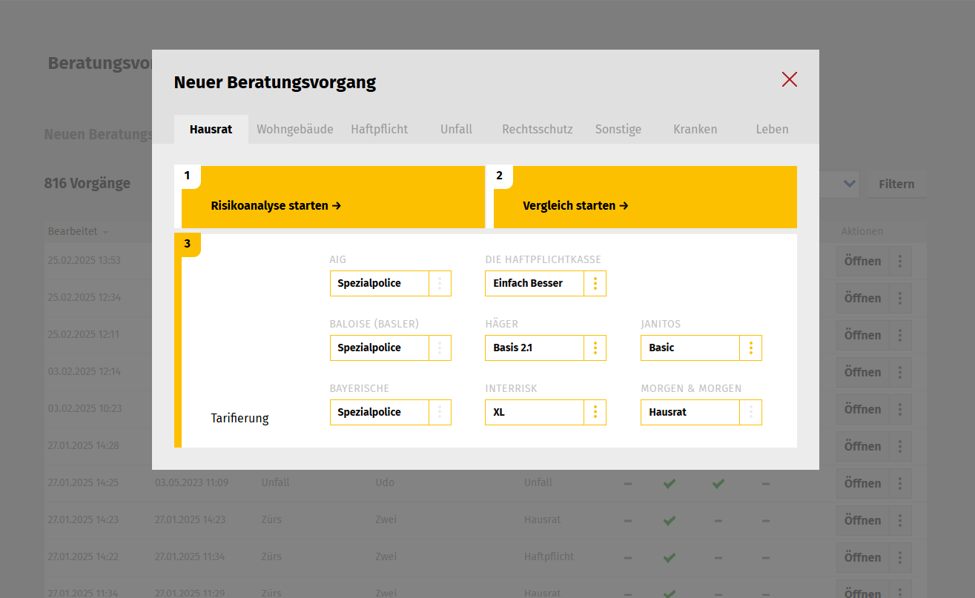Open the Die Haftpflichtkasse Einfach Besser options menu
This screenshot has height=598, width=975.
pos(595,283)
